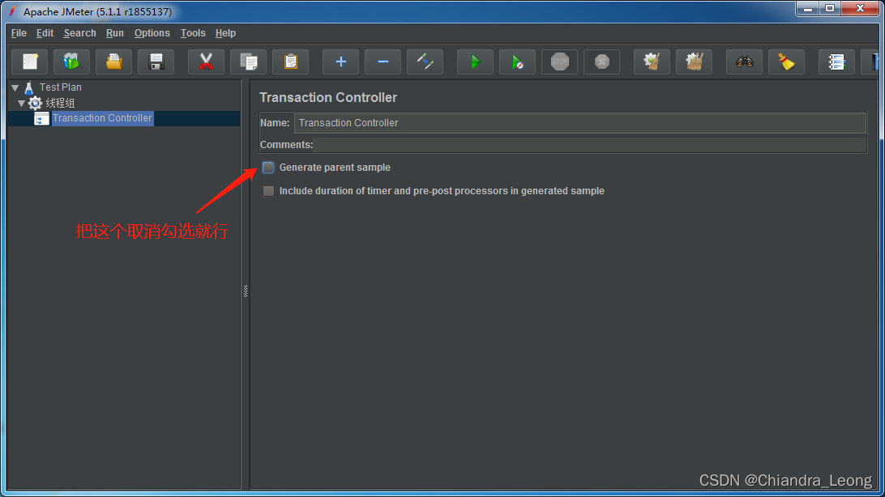Open search with binoculars icon
The image size is (885, 497).
[x=745, y=62]
